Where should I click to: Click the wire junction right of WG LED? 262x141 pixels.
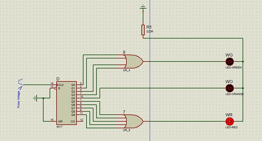click(243, 61)
